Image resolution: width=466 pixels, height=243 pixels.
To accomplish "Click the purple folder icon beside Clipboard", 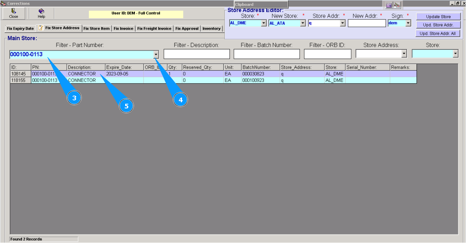I will pyautogui.click(x=389, y=5).
